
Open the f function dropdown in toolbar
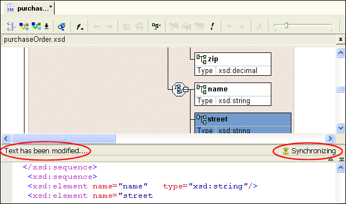coord(80,27)
